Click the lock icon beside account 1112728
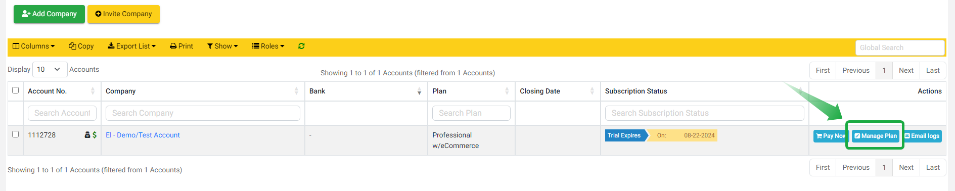Image resolution: width=955 pixels, height=191 pixels. tap(87, 135)
